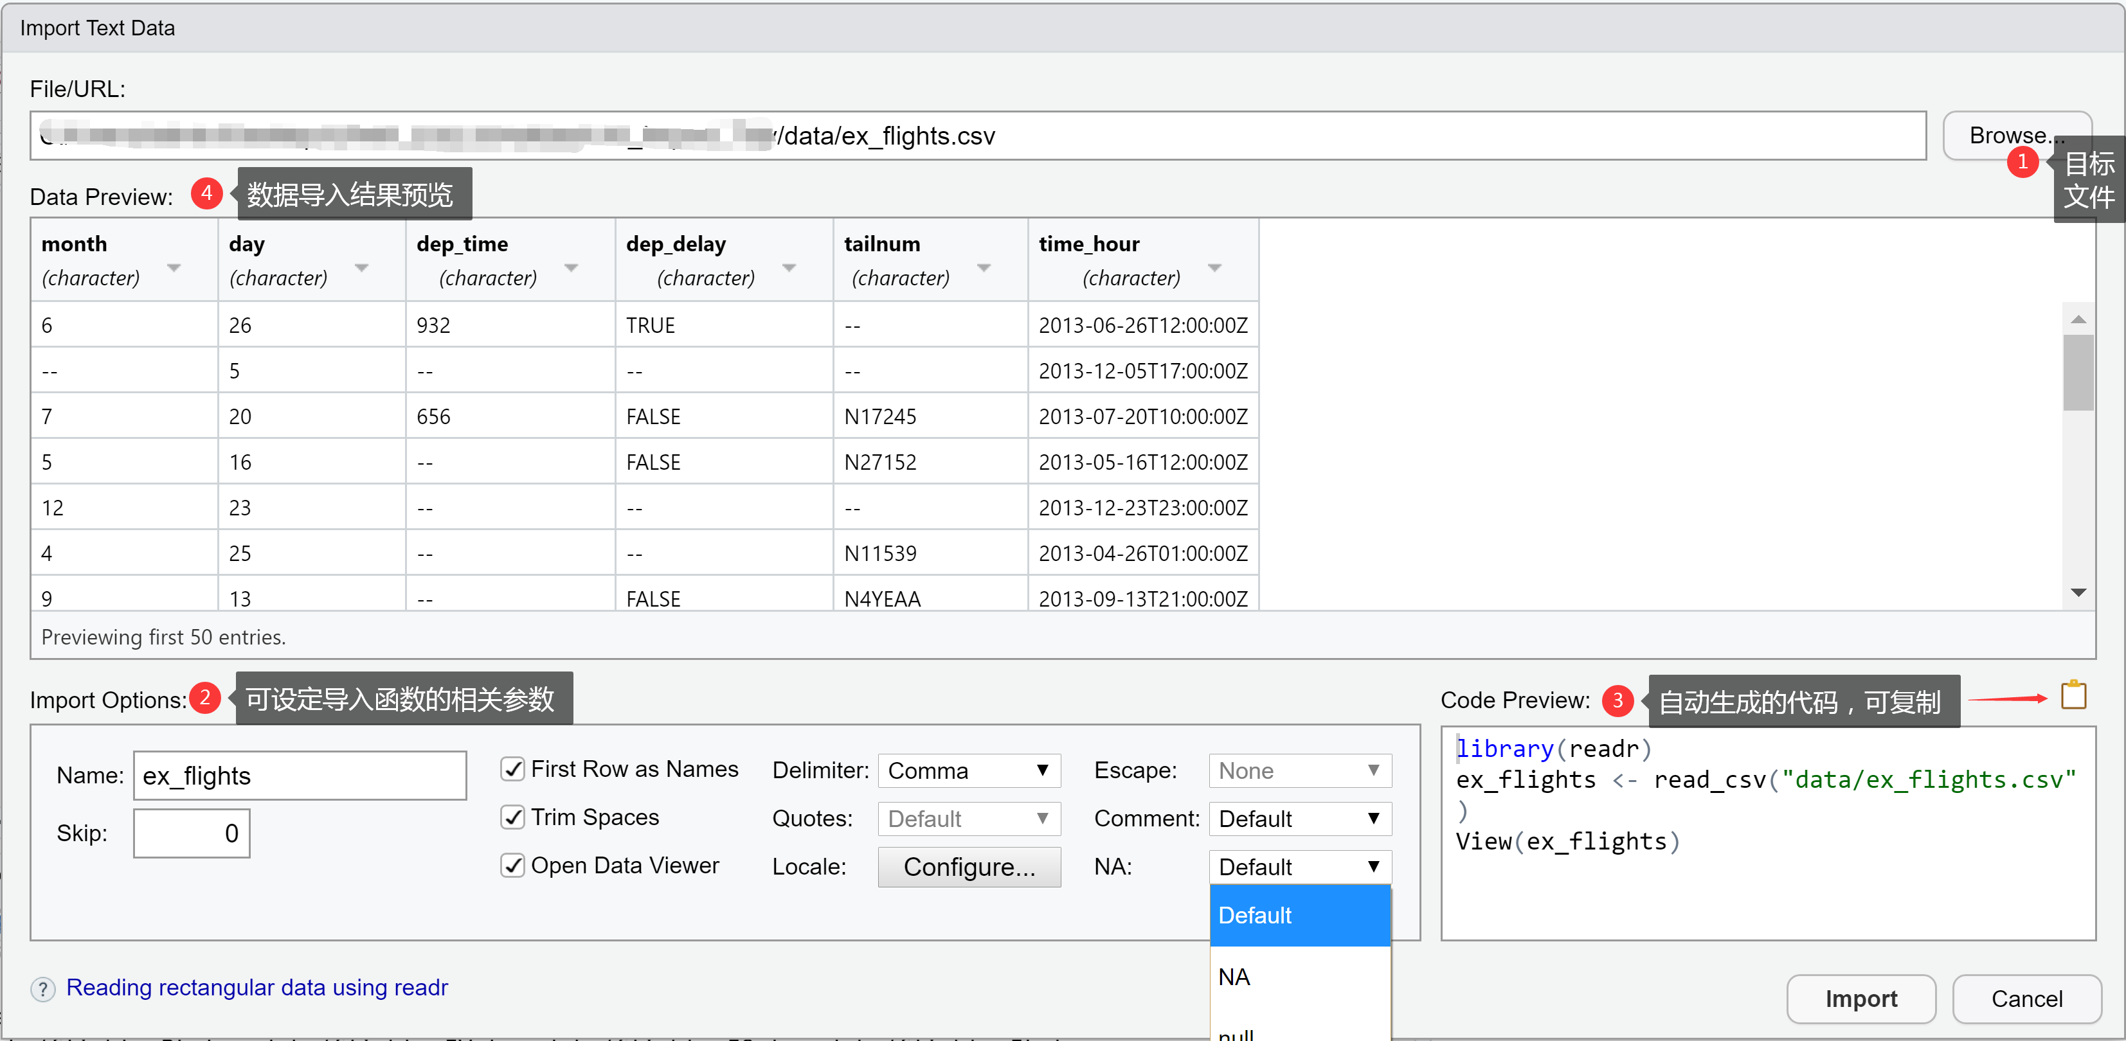Toggle the First Row as Names checkbox
This screenshot has height=1041, width=2126.
[x=512, y=769]
